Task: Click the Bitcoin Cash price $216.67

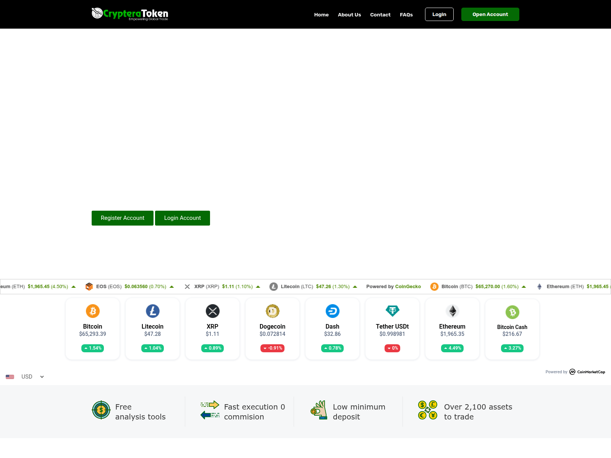Action: [512, 334]
